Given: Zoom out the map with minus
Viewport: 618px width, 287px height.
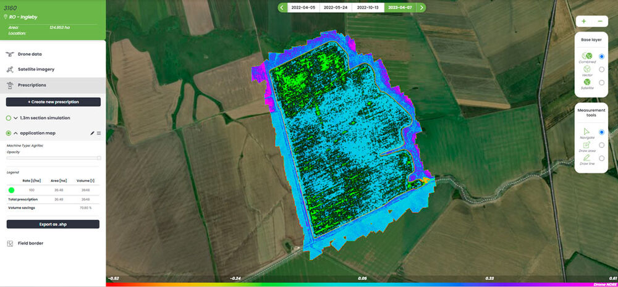Looking at the screenshot, I should pyautogui.click(x=600, y=21).
